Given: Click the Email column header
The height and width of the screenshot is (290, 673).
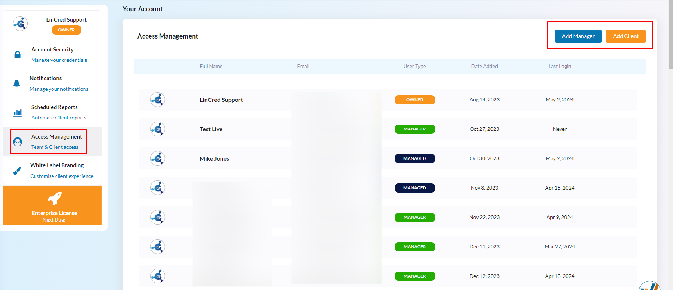Looking at the screenshot, I should tap(303, 66).
